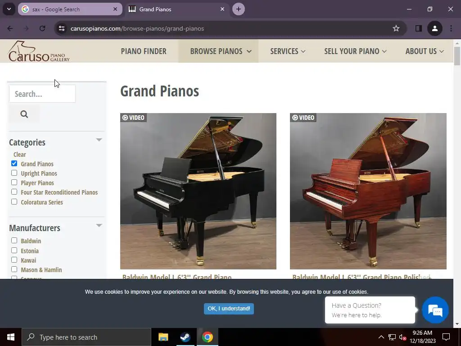The height and width of the screenshot is (346, 461).
Task: Check Four Star Reconditioned Pianos checkbox
Action: click(14, 192)
